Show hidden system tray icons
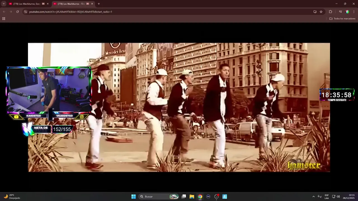The image size is (358, 201). click(314, 197)
